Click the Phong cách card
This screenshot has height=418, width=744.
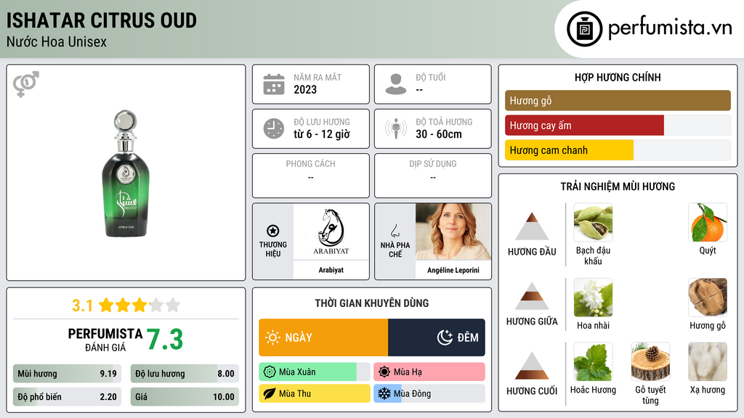pos(311,176)
